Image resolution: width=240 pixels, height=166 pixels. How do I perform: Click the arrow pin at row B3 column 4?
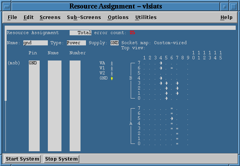coord(161,83)
